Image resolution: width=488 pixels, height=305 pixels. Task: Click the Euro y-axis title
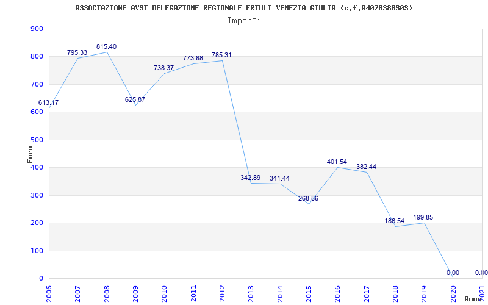tap(30, 154)
